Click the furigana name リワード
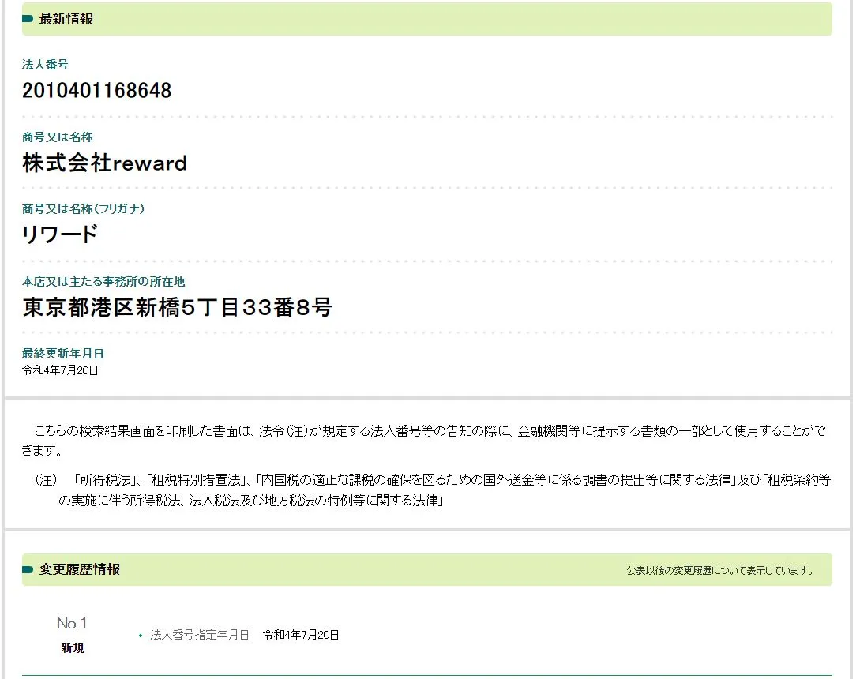Image resolution: width=856 pixels, height=679 pixels. [60, 235]
